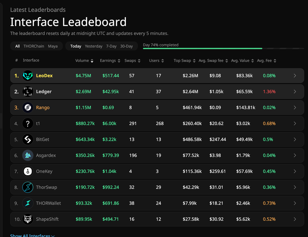Open LeoDex row details chevron
Image resolution: width=308 pixels, height=237 pixels.
[x=295, y=76]
